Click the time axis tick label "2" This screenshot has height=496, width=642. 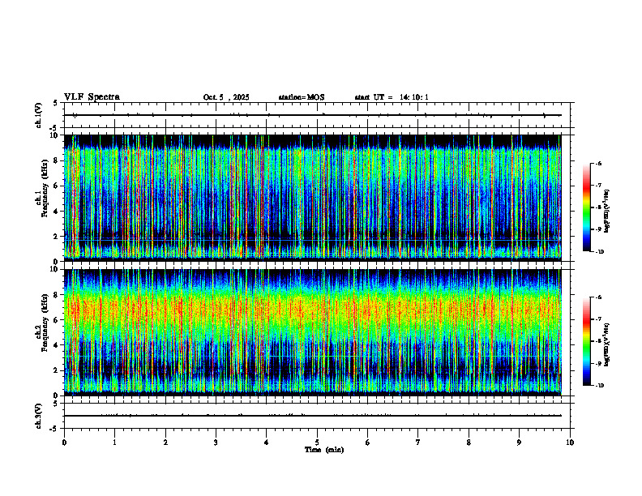[x=165, y=443]
